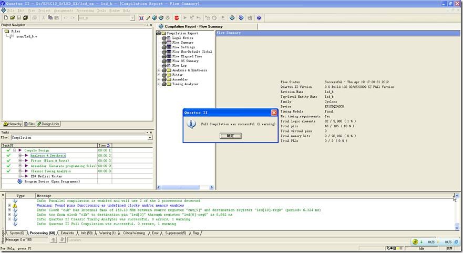Click the red Stop Processing icon
This screenshot has height=253, width=463.
[x=177, y=18]
